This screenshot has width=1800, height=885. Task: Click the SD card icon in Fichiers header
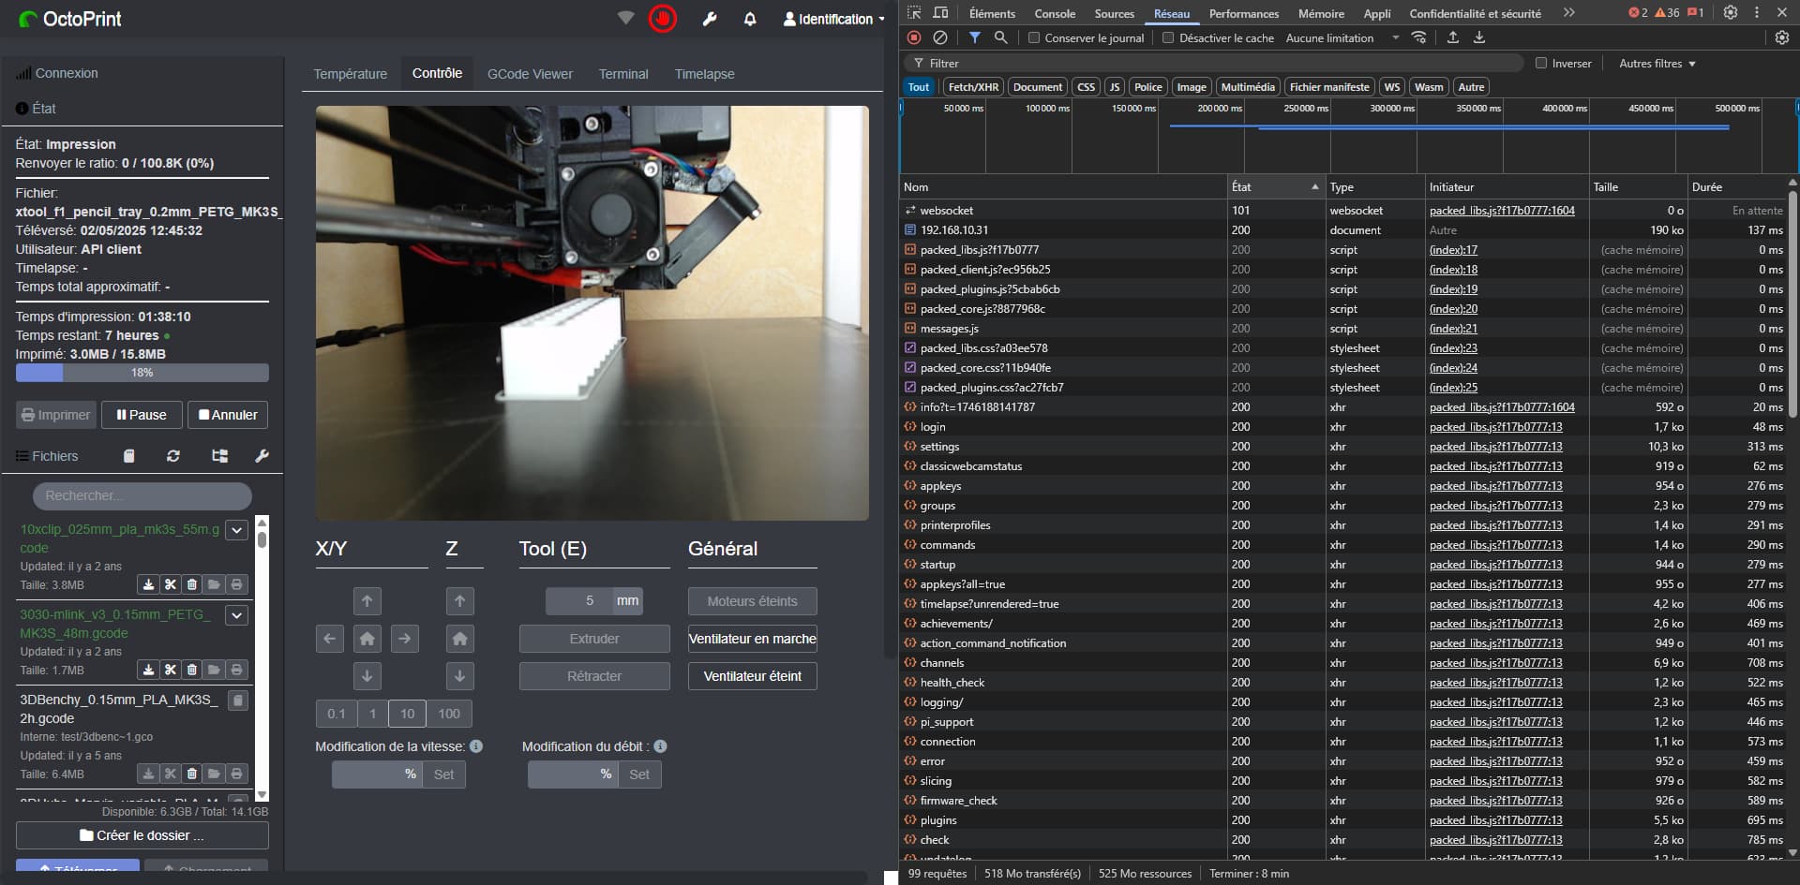click(x=129, y=456)
